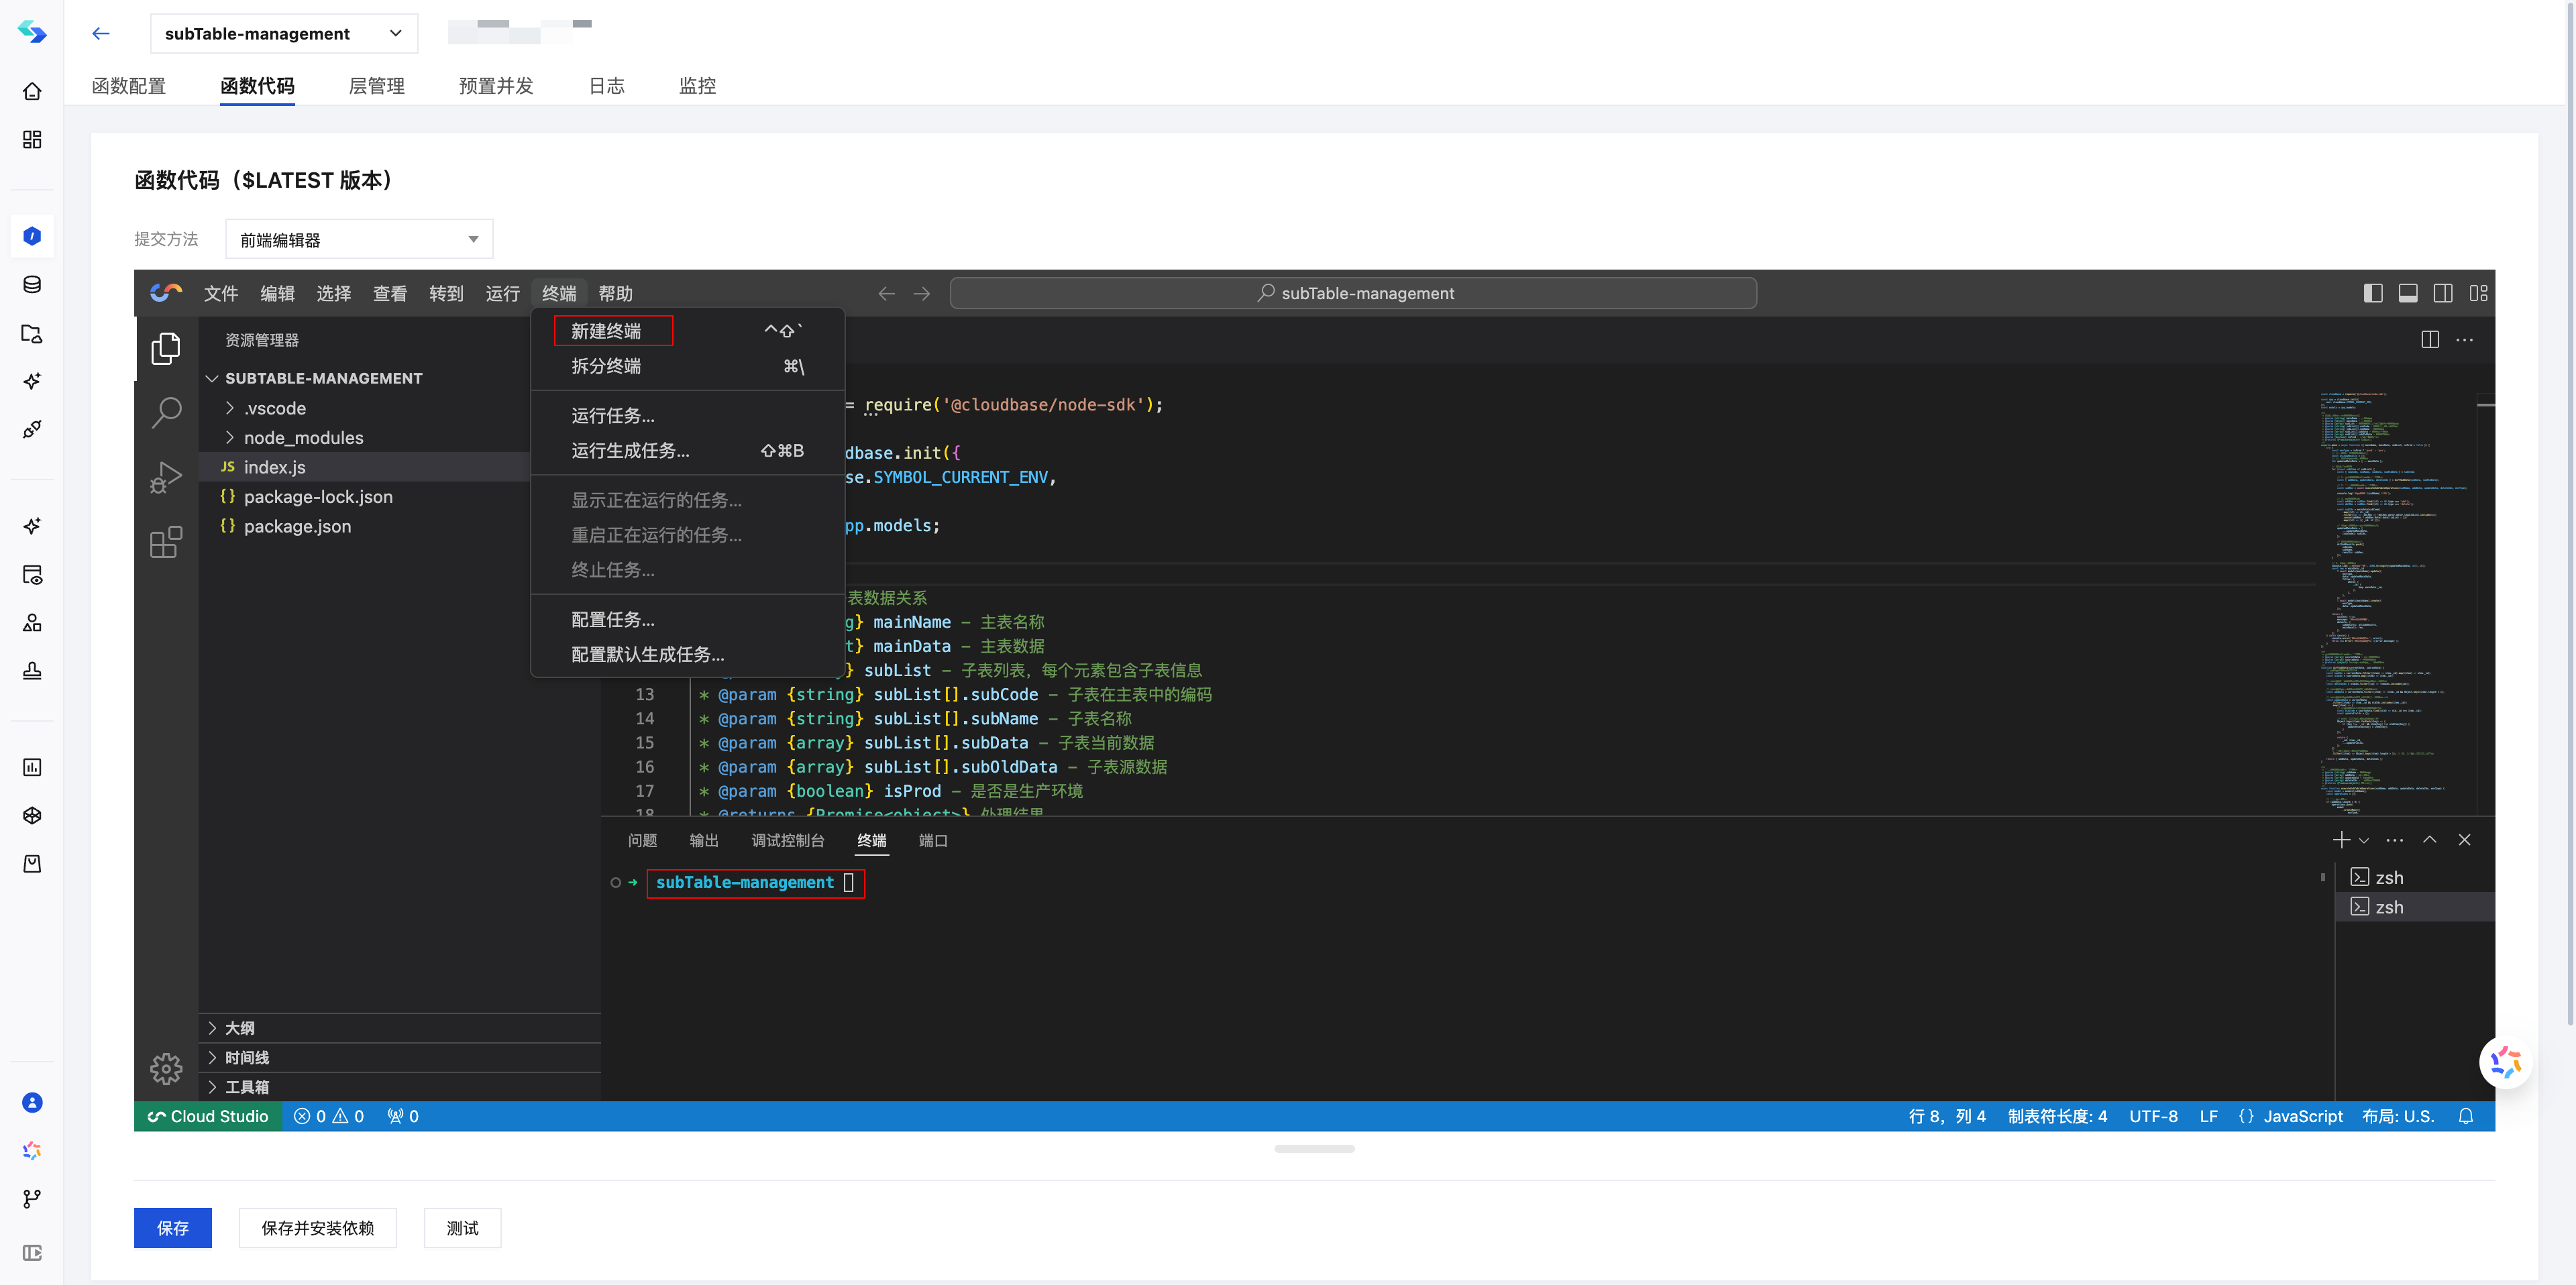Viewport: 2576px width, 1285px height.
Task: Toggle bottom panel layout icon
Action: (x=2408, y=293)
